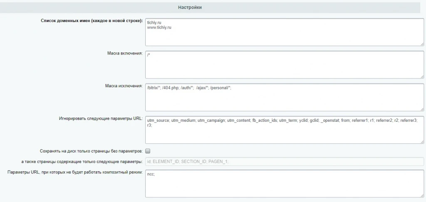Click the Список доменных имен label

coord(92,21)
